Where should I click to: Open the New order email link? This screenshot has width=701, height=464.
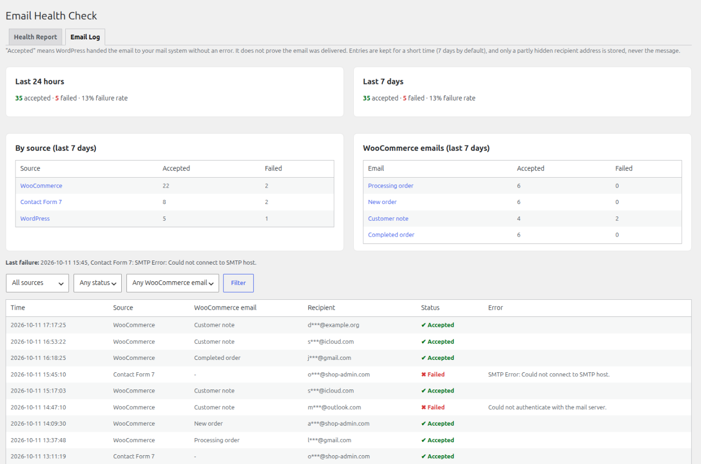[x=382, y=202]
